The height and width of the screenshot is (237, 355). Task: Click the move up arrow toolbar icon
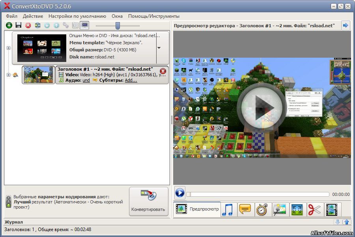pyautogui.click(x=56, y=25)
